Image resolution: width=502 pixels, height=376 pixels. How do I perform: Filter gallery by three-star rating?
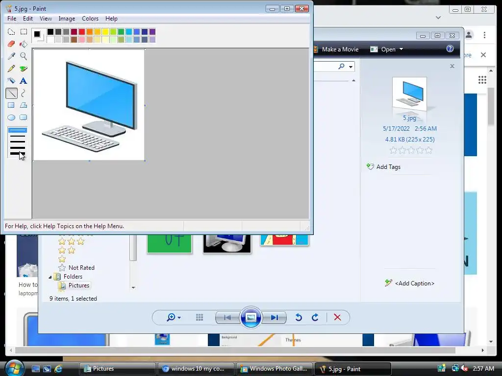[x=71, y=241]
